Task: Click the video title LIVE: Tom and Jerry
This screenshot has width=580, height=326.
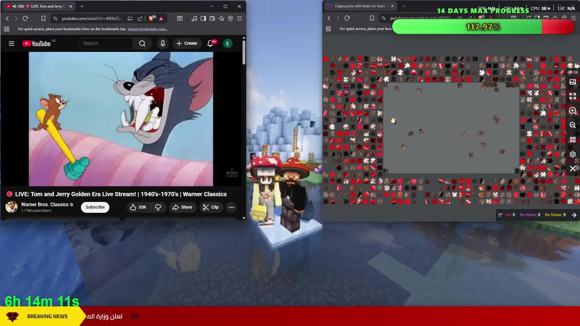Action: click(x=121, y=194)
